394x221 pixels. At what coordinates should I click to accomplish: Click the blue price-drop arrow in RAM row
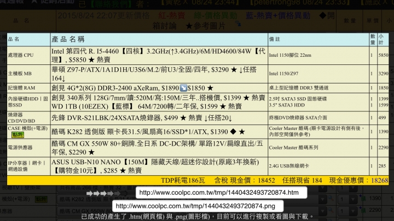pos(183,88)
